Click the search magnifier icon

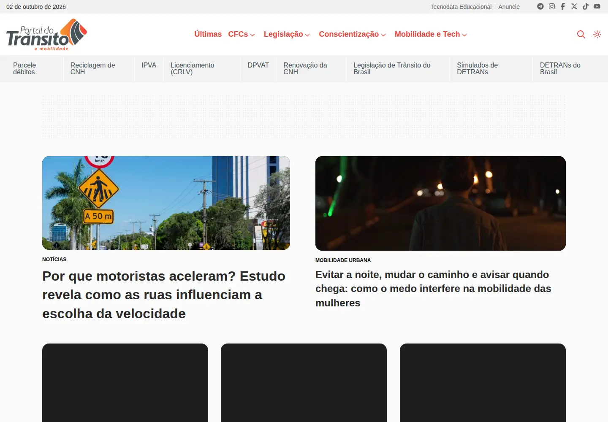(581, 35)
